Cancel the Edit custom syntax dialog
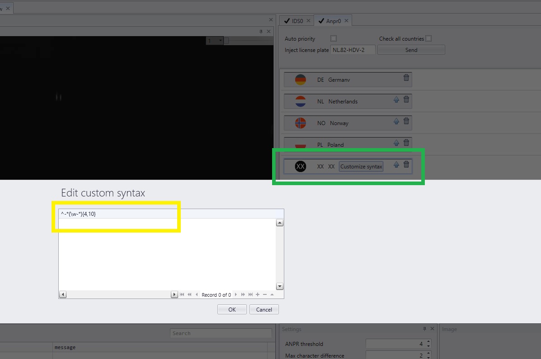Screen dimensions: 541x359 264,309
